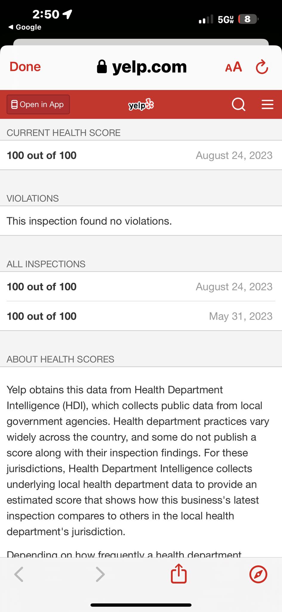This screenshot has width=282, height=612.
Task: Tap the Yelp search magnifier icon
Action: pyautogui.click(x=238, y=105)
